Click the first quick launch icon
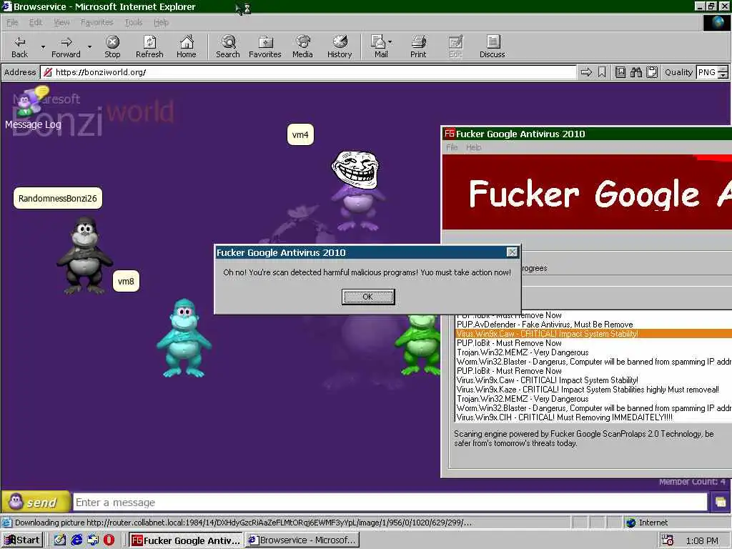The width and height of the screenshot is (732, 549). (60, 540)
